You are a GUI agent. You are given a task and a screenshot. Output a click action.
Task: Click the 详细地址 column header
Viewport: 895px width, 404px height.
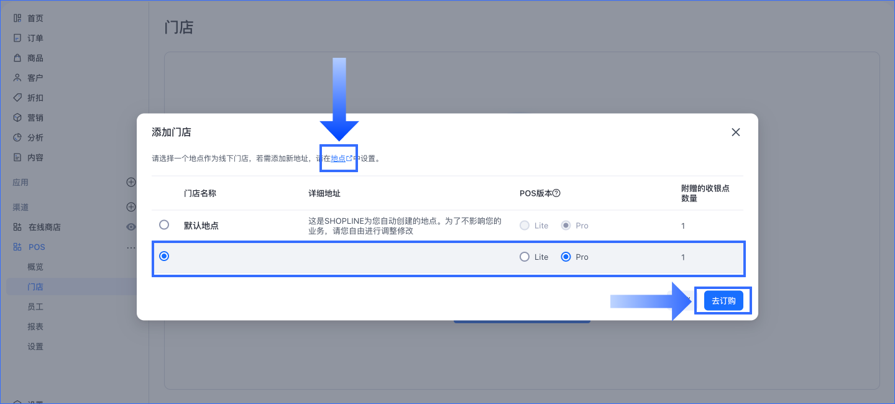(x=324, y=193)
